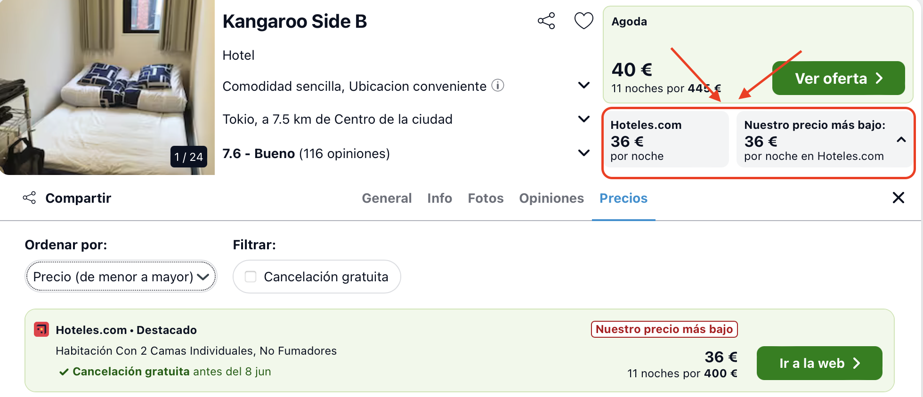Screen dimensions: 923x397
Task: Click green checkmark by Cancelación gratuita
Action: coord(64,372)
